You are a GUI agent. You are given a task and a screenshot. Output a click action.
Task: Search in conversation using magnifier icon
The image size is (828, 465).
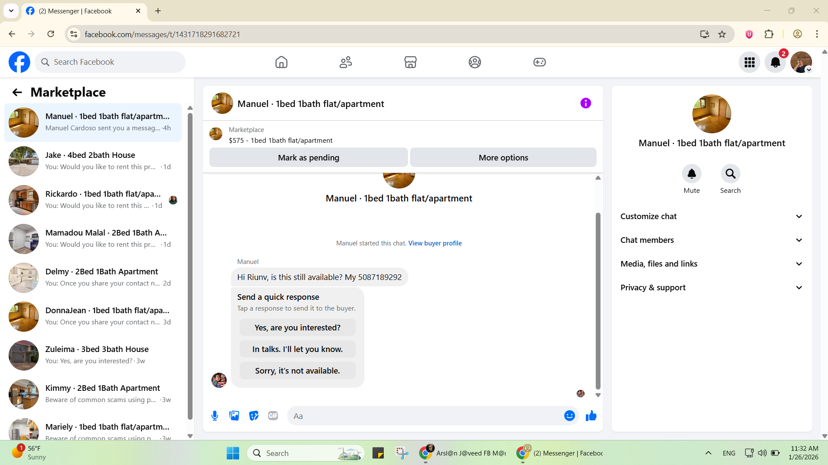730,174
